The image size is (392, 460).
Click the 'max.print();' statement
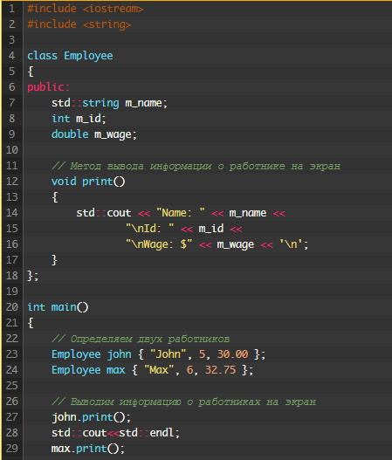[88, 449]
